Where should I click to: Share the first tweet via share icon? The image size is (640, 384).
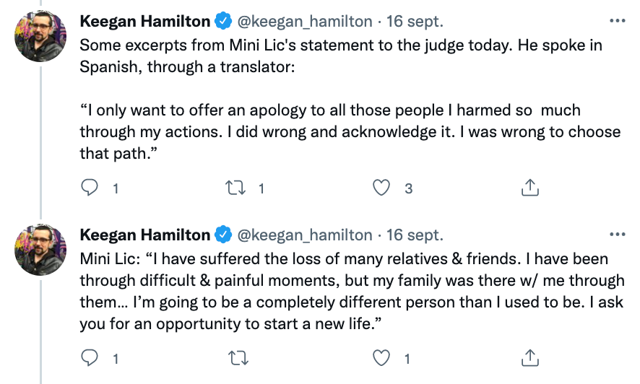(529, 188)
